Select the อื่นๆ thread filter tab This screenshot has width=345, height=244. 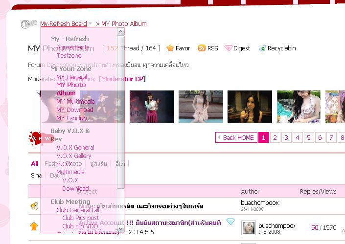click(120, 163)
